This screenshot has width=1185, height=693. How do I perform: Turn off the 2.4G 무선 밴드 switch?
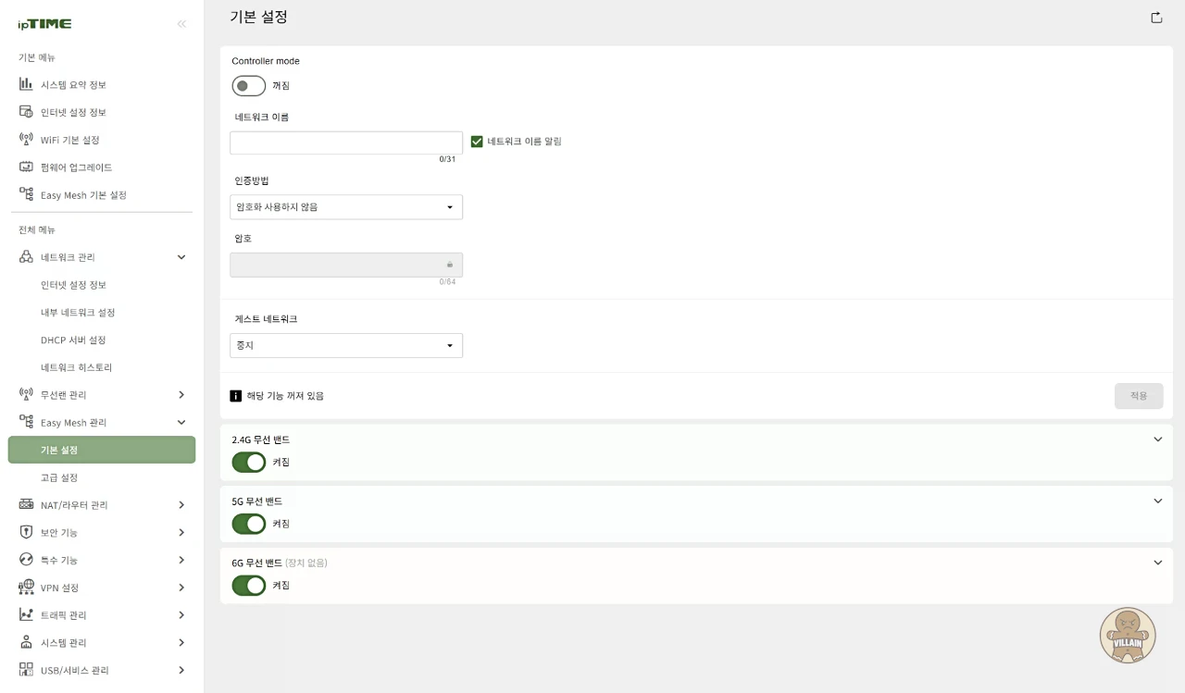pyautogui.click(x=249, y=462)
